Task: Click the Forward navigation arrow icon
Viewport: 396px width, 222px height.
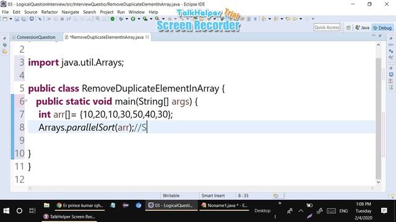Action: coord(307,19)
